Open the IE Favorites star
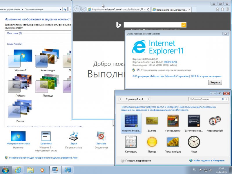Viewport: 232px width, 174px height. (x=222, y=9)
